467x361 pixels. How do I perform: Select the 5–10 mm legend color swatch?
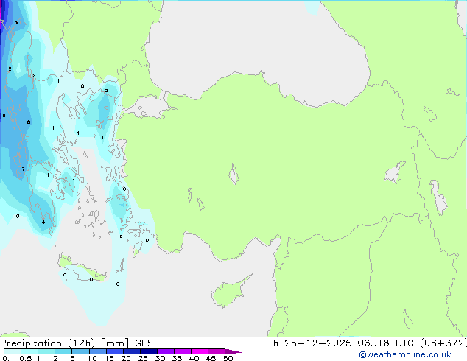(x=80, y=351)
